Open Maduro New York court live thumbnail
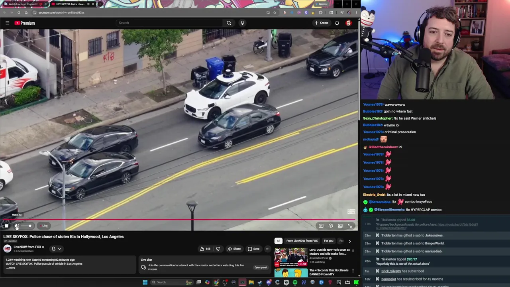The height and width of the screenshot is (287, 510). coord(290,258)
